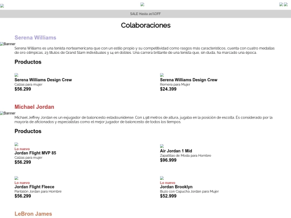Open product image above Jordan Flight MVP 85
This screenshot has height=218, width=291.
coord(17,144)
